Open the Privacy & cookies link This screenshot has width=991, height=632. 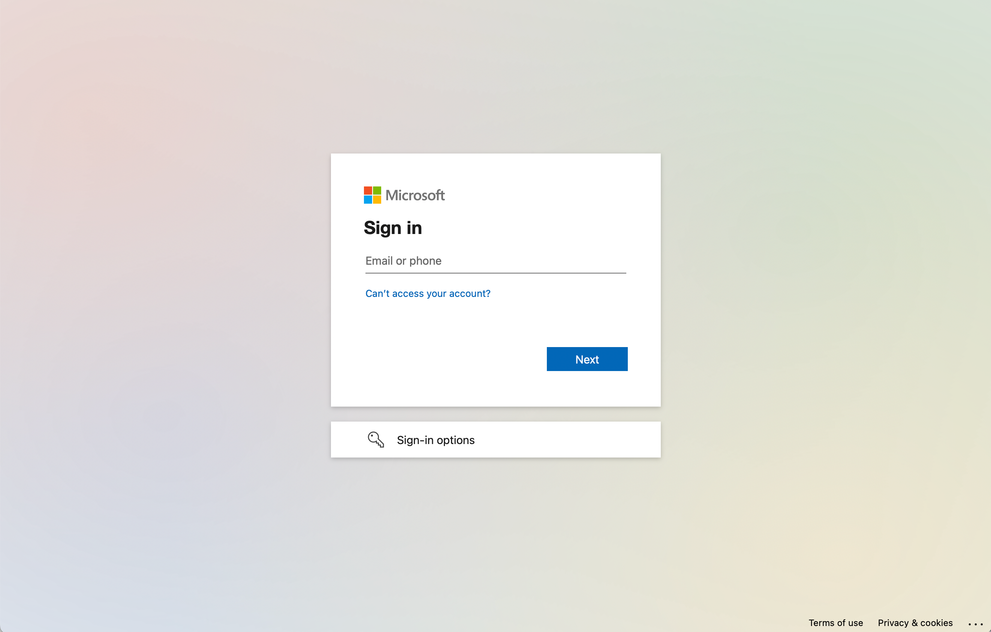coord(915,623)
